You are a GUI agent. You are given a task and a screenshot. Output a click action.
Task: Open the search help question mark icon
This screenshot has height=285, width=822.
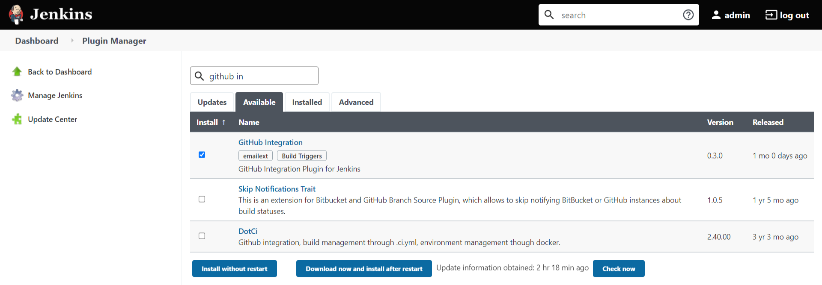pos(688,15)
